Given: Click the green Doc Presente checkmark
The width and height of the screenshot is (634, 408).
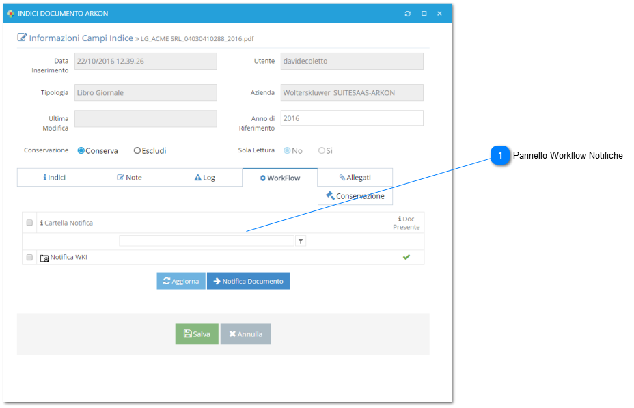Looking at the screenshot, I should coord(406,257).
